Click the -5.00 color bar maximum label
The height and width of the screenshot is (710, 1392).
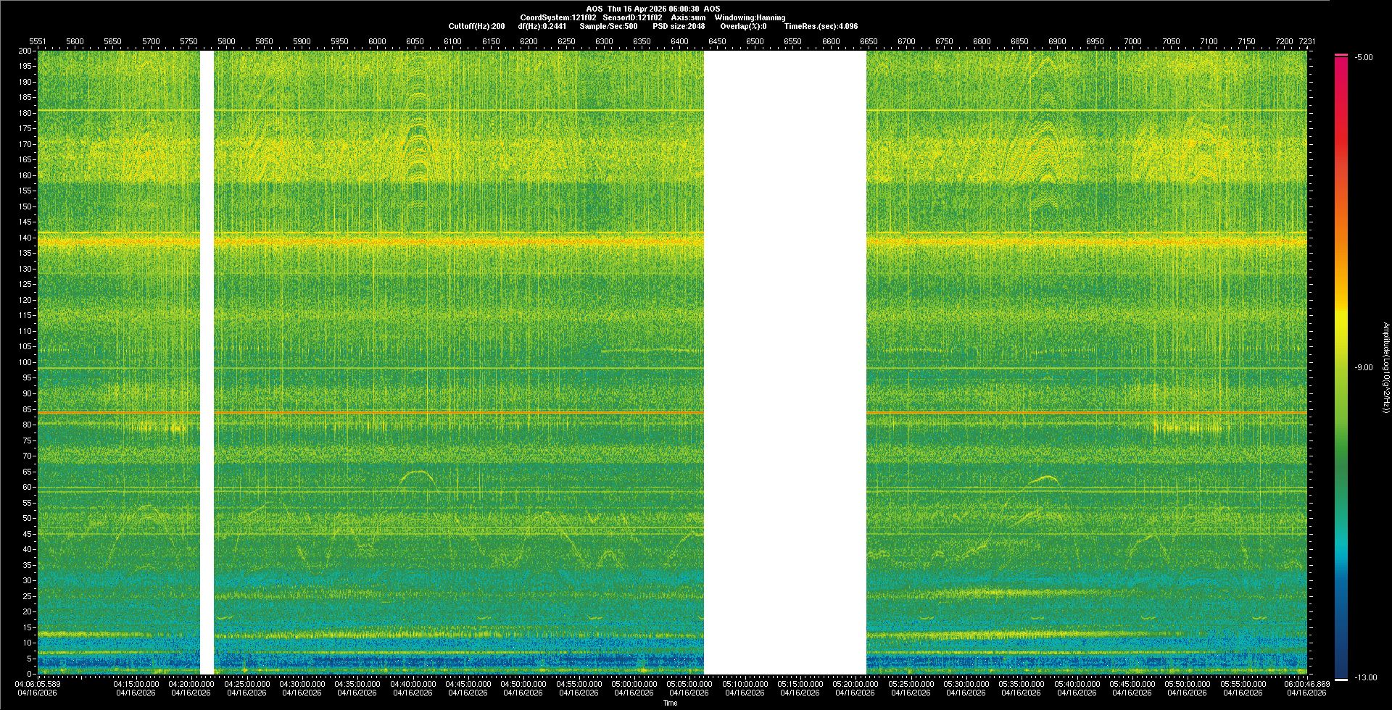(x=1363, y=58)
